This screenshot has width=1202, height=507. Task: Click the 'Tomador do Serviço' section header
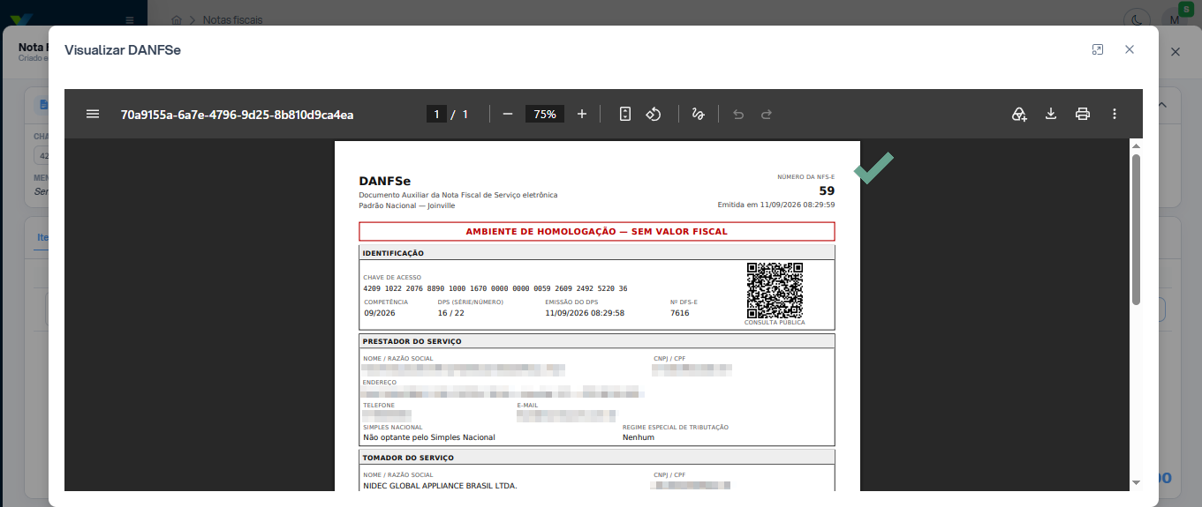point(408,458)
